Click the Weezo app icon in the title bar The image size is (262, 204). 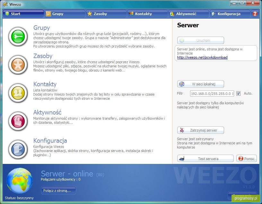point(5,4)
